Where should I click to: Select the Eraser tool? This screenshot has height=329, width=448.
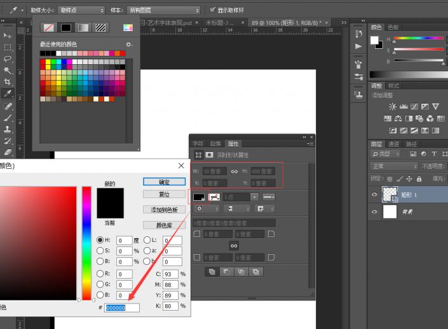8,152
